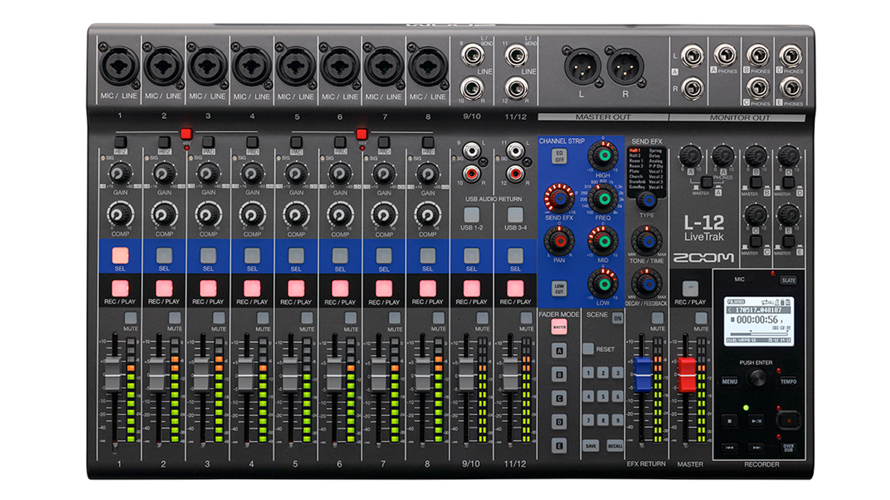Click the MID EQ knob
The width and height of the screenshot is (890, 500).
point(603,241)
